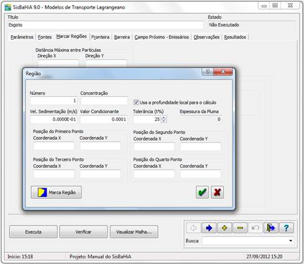Image resolution: width=304 pixels, height=264 pixels.
Task: Click the Estado field Não Executado
Action: pyautogui.click(x=251, y=25)
